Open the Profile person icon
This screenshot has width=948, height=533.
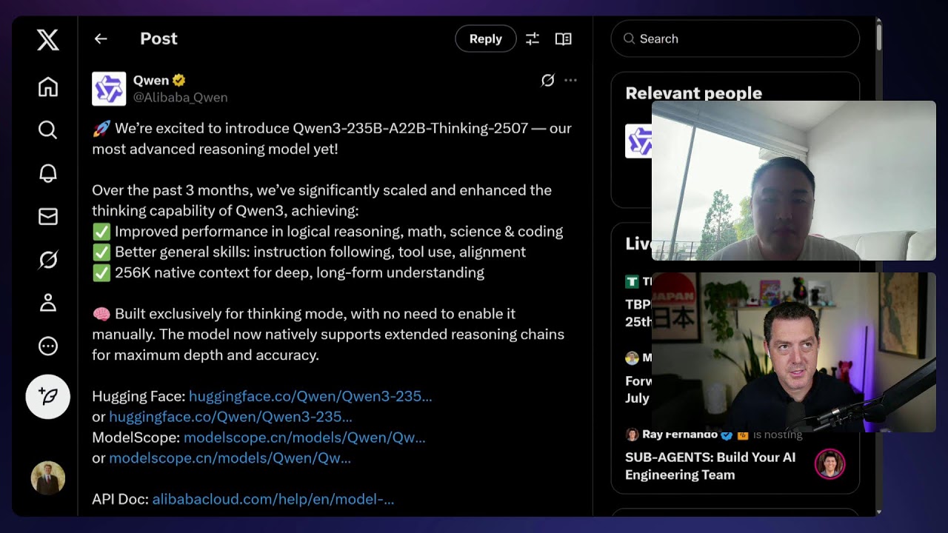coord(48,303)
